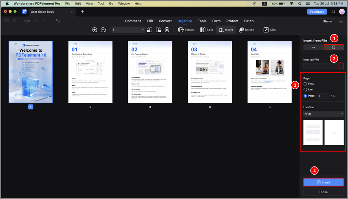Screen dimensions: 348x199
Task: Click the blue Insert button
Action: click(324, 182)
